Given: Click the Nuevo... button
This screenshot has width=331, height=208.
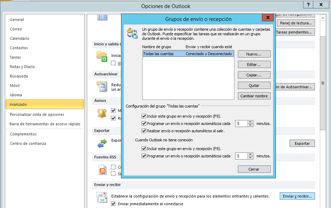Looking at the screenshot, I should (254, 54).
